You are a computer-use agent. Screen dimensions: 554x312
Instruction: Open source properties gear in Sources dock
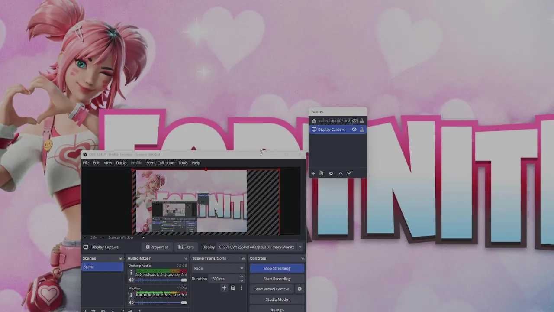[331, 173]
